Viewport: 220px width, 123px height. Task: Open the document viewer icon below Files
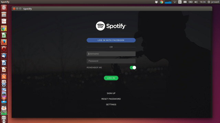4,21
